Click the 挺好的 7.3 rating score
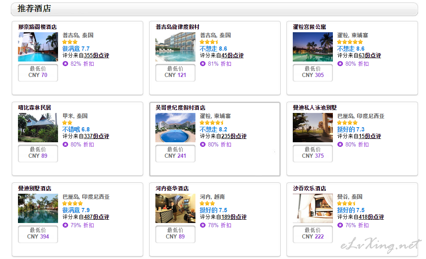Viewport: 426px width, 259px height. [351, 130]
